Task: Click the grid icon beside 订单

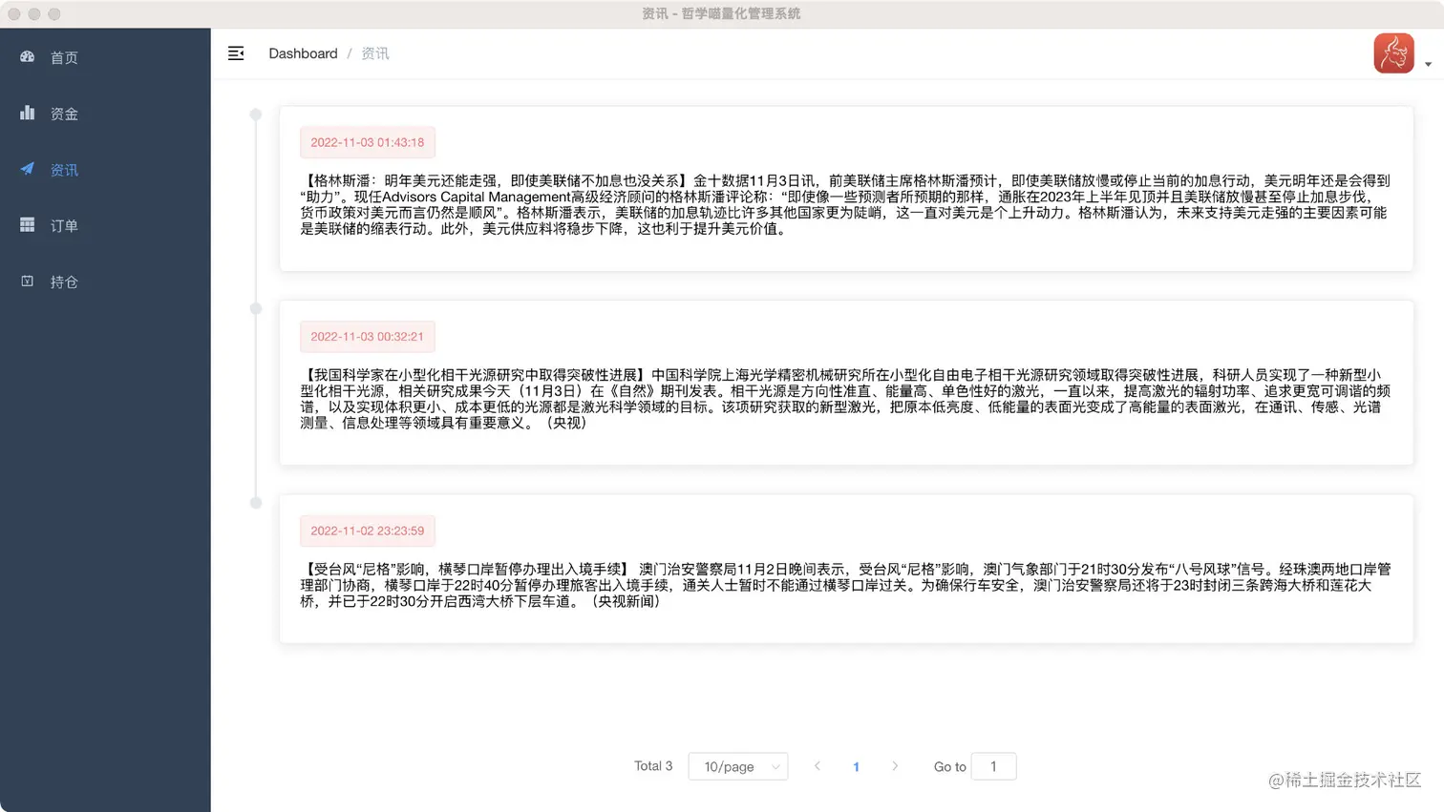Action: [x=28, y=225]
